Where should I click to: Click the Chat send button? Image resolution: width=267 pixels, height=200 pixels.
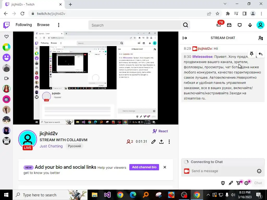(258, 183)
